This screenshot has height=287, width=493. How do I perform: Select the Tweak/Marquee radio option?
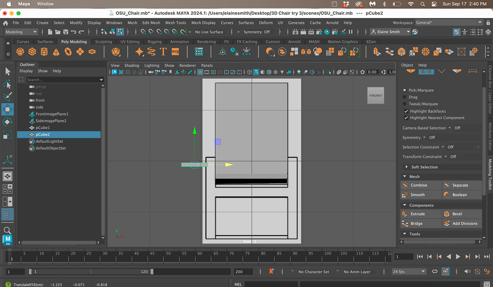(404, 104)
